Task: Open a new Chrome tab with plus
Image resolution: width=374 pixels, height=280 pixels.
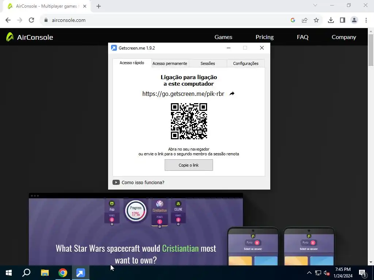Action: pyautogui.click(x=99, y=7)
